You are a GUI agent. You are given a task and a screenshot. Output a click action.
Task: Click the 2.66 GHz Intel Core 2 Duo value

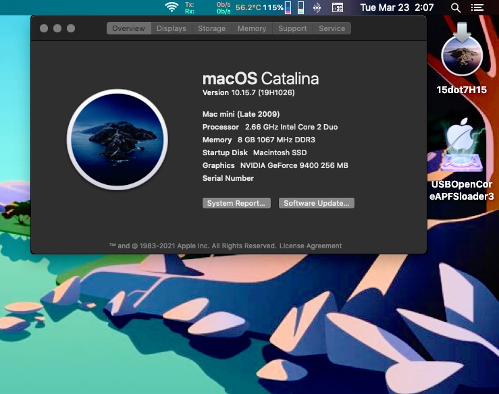point(291,127)
